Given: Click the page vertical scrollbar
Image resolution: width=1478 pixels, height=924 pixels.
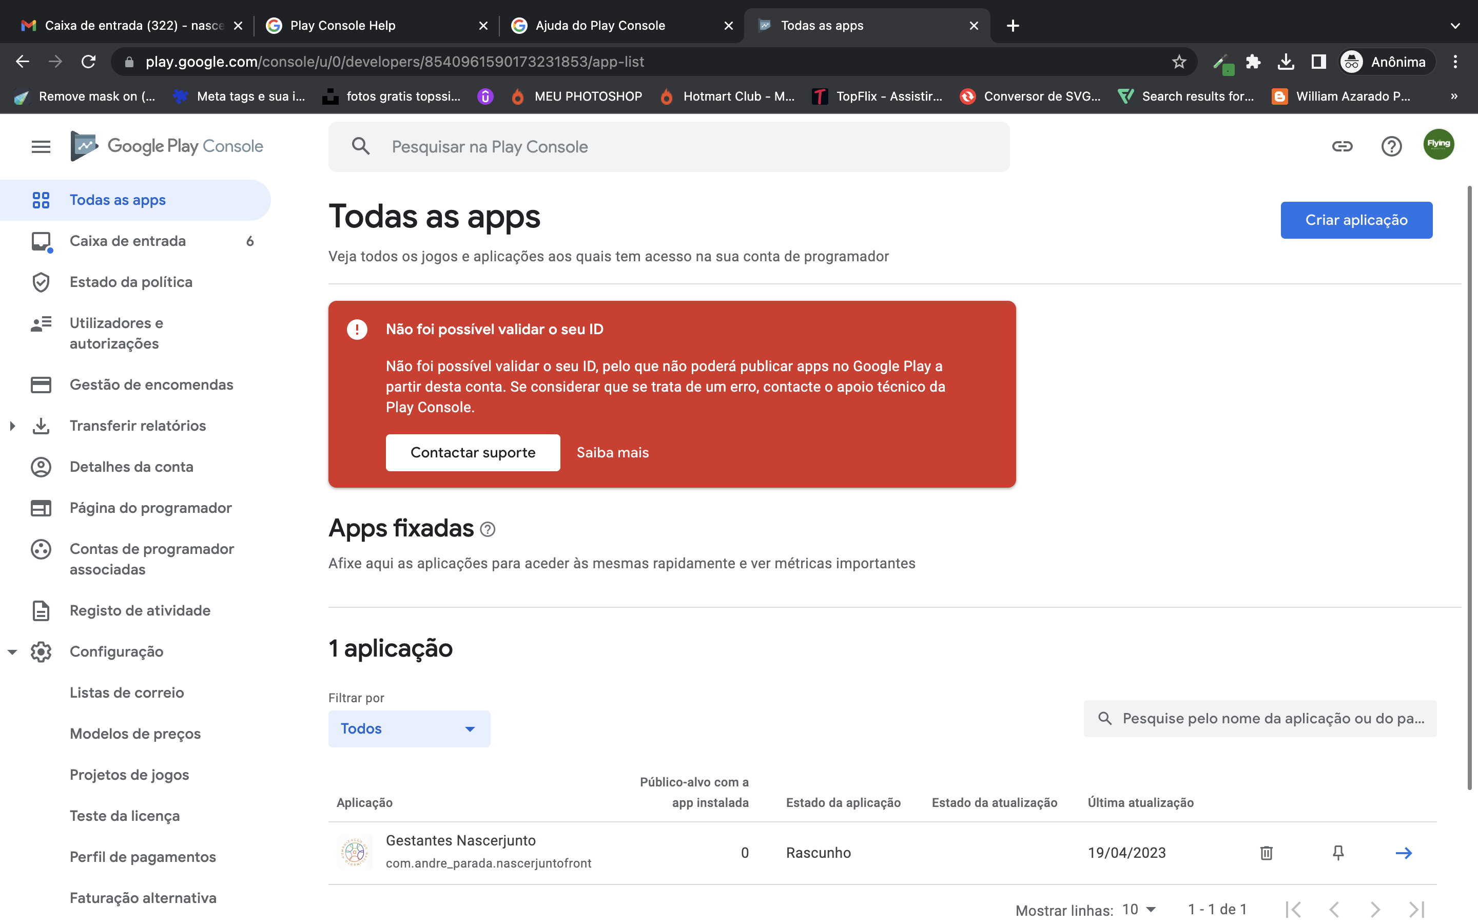Looking at the screenshot, I should (x=1469, y=487).
